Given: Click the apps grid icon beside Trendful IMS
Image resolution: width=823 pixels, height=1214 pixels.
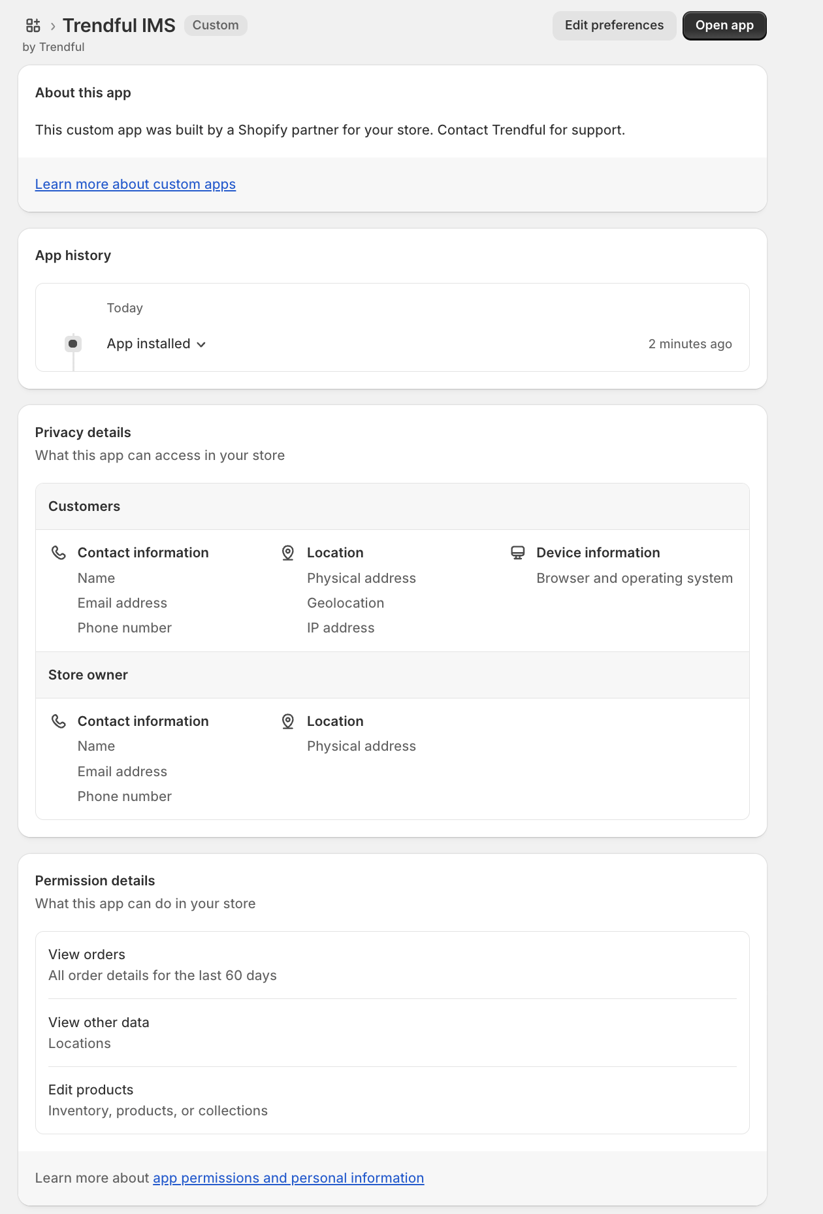Looking at the screenshot, I should pos(33,25).
